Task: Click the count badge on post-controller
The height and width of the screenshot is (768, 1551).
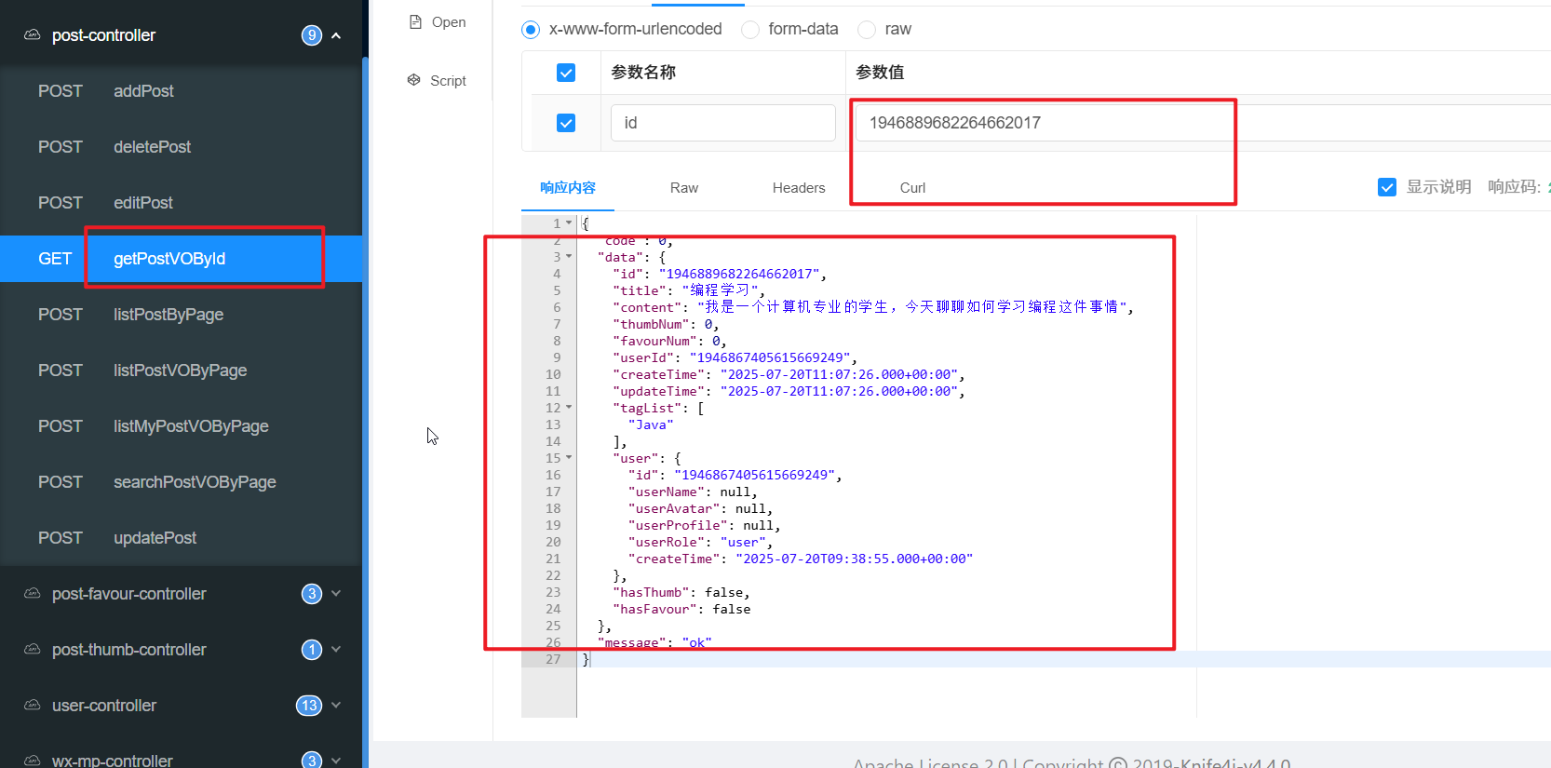Action: coord(311,35)
